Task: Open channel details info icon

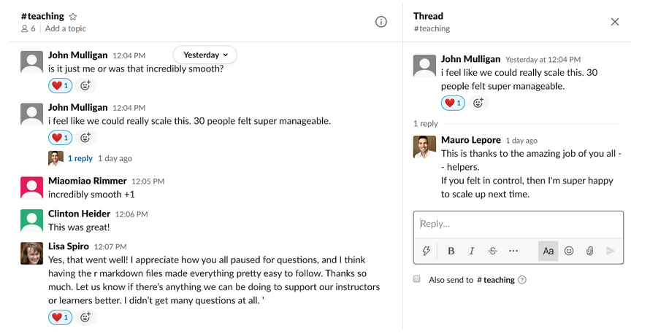Action: coord(381,22)
